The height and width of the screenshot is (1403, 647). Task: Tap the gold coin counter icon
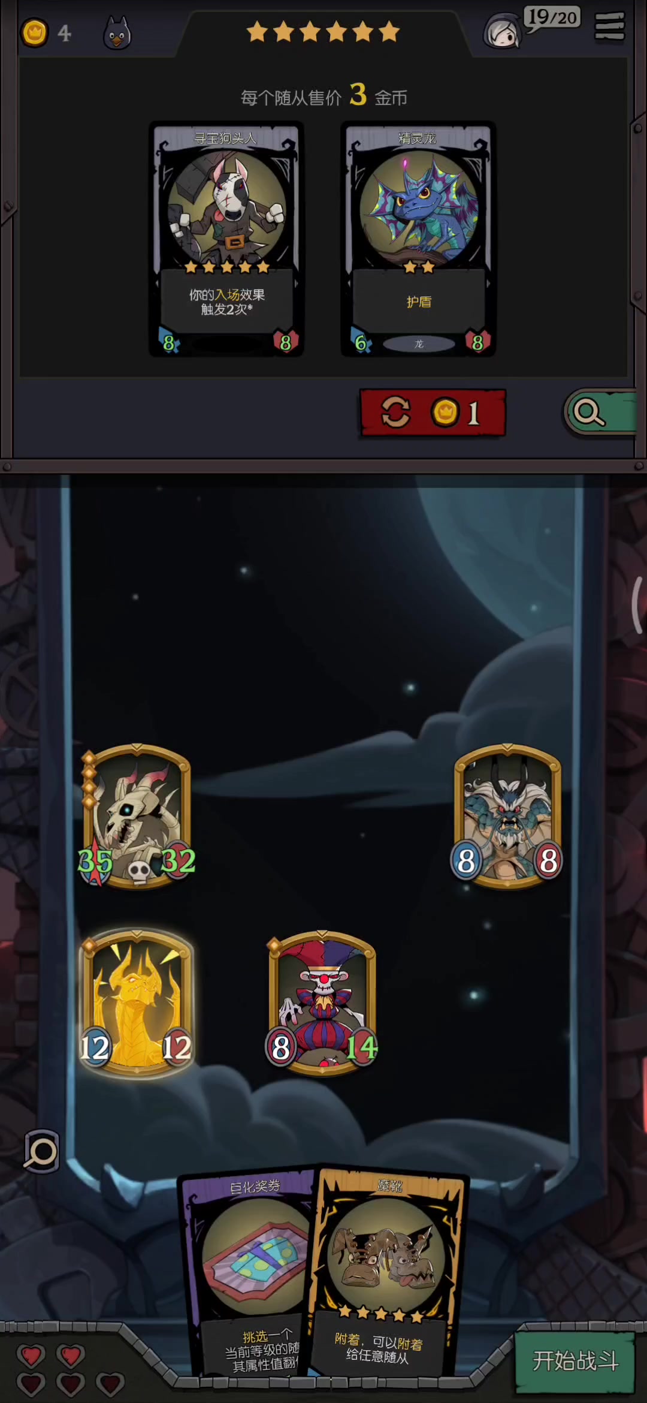(x=35, y=33)
